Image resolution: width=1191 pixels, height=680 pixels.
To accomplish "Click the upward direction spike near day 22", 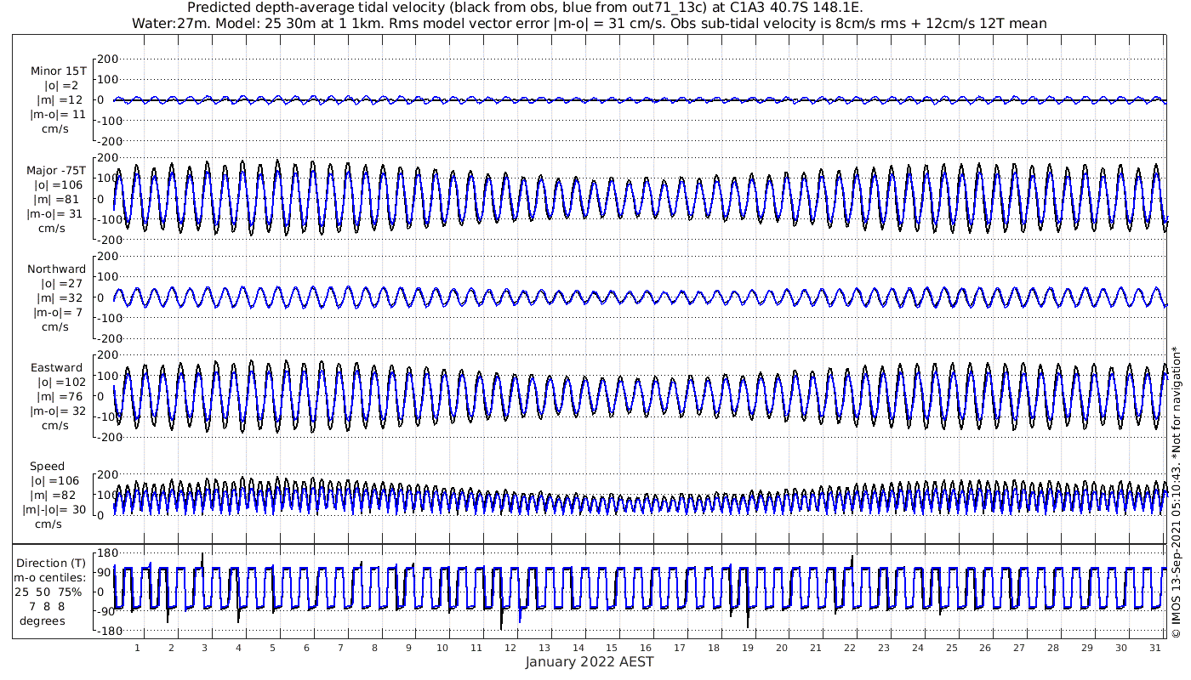I will (x=852, y=562).
